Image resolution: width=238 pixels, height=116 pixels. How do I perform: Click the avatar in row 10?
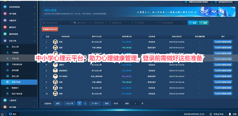click(55, 93)
